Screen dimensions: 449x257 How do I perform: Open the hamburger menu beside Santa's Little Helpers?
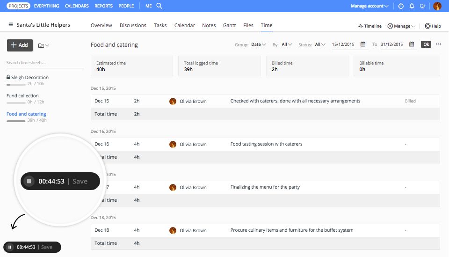click(11, 25)
